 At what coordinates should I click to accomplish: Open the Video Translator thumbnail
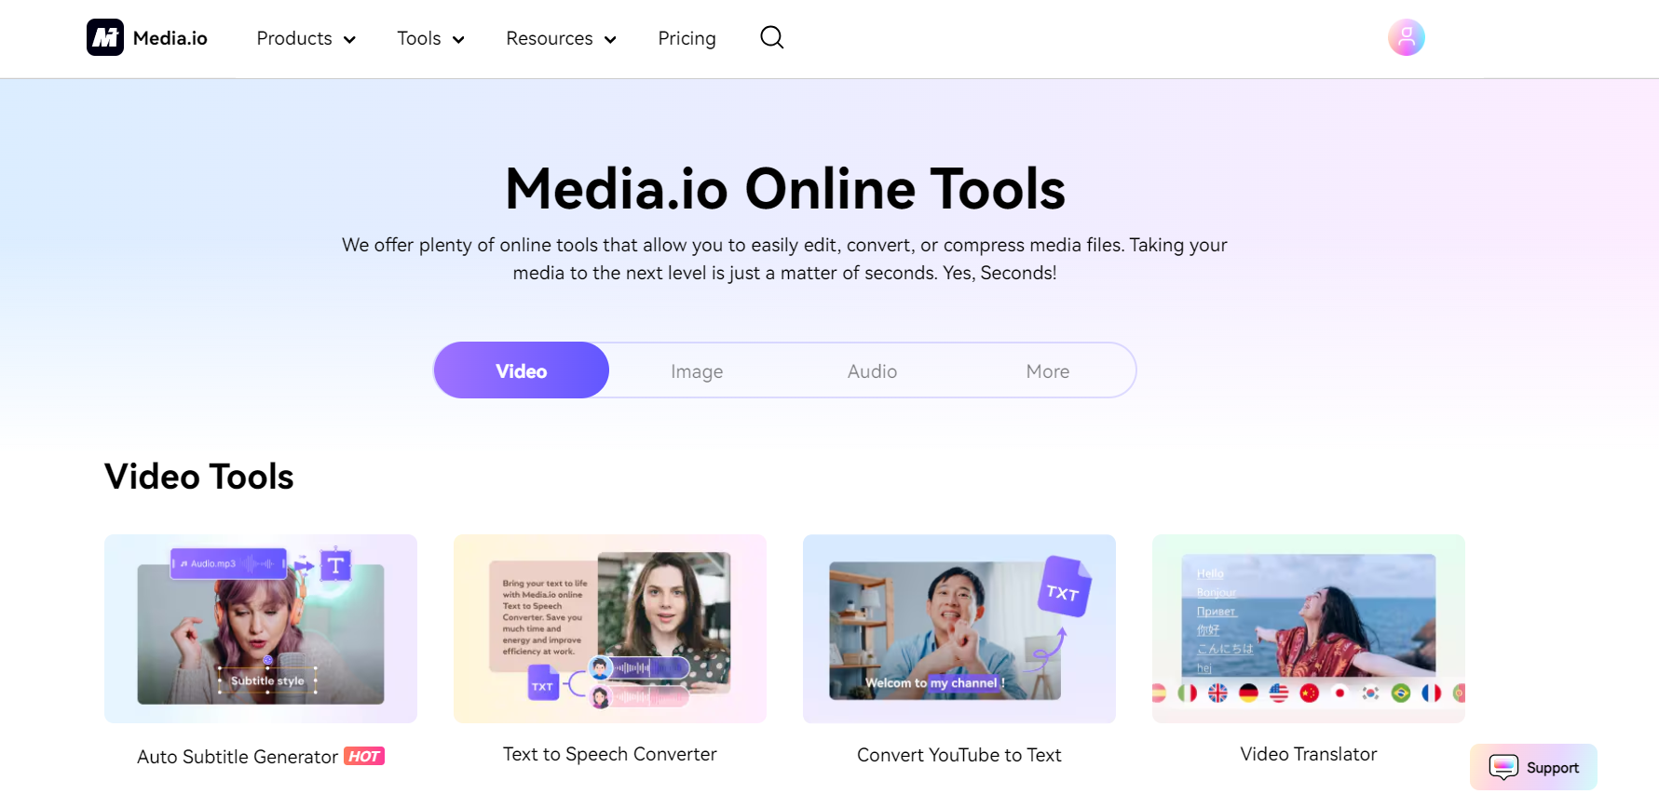pyautogui.click(x=1309, y=628)
